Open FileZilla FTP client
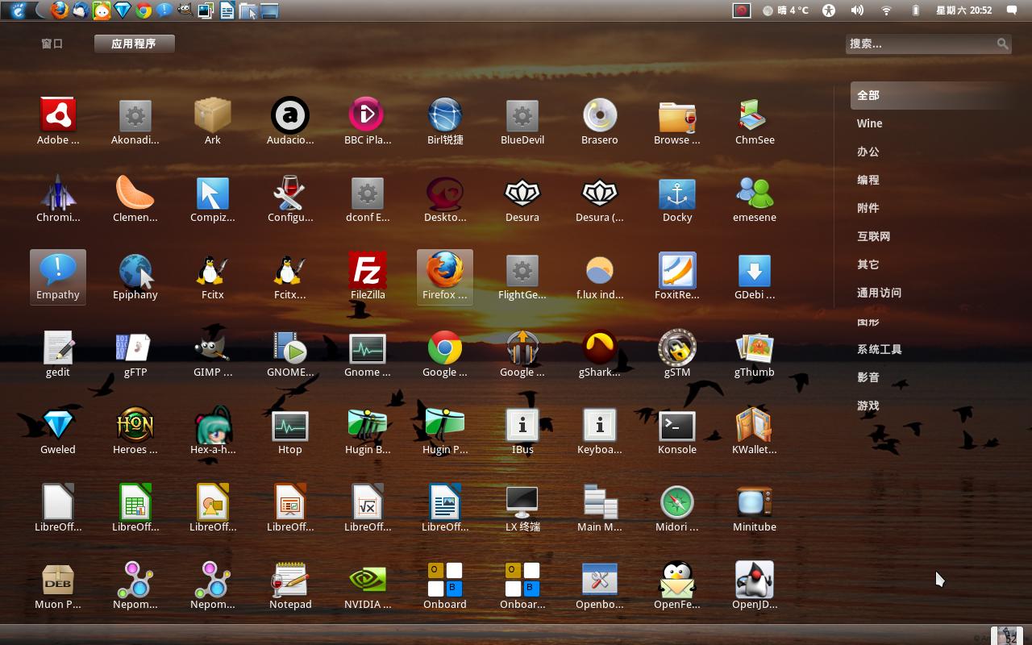This screenshot has height=645, width=1032. pos(368,270)
